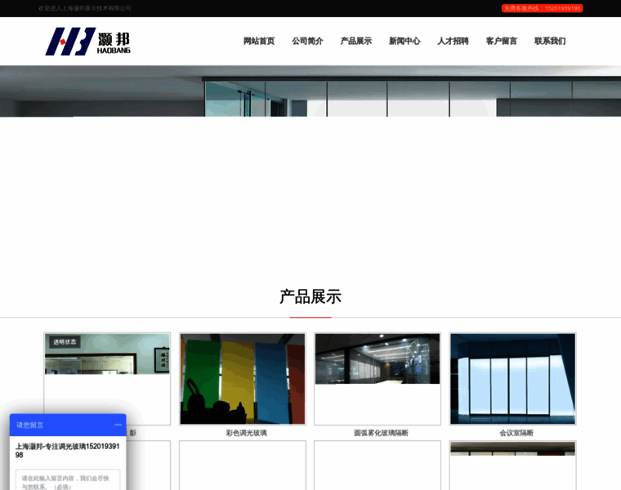Open the 联系我们 menu item
The width and height of the screenshot is (621, 490).
pos(550,41)
